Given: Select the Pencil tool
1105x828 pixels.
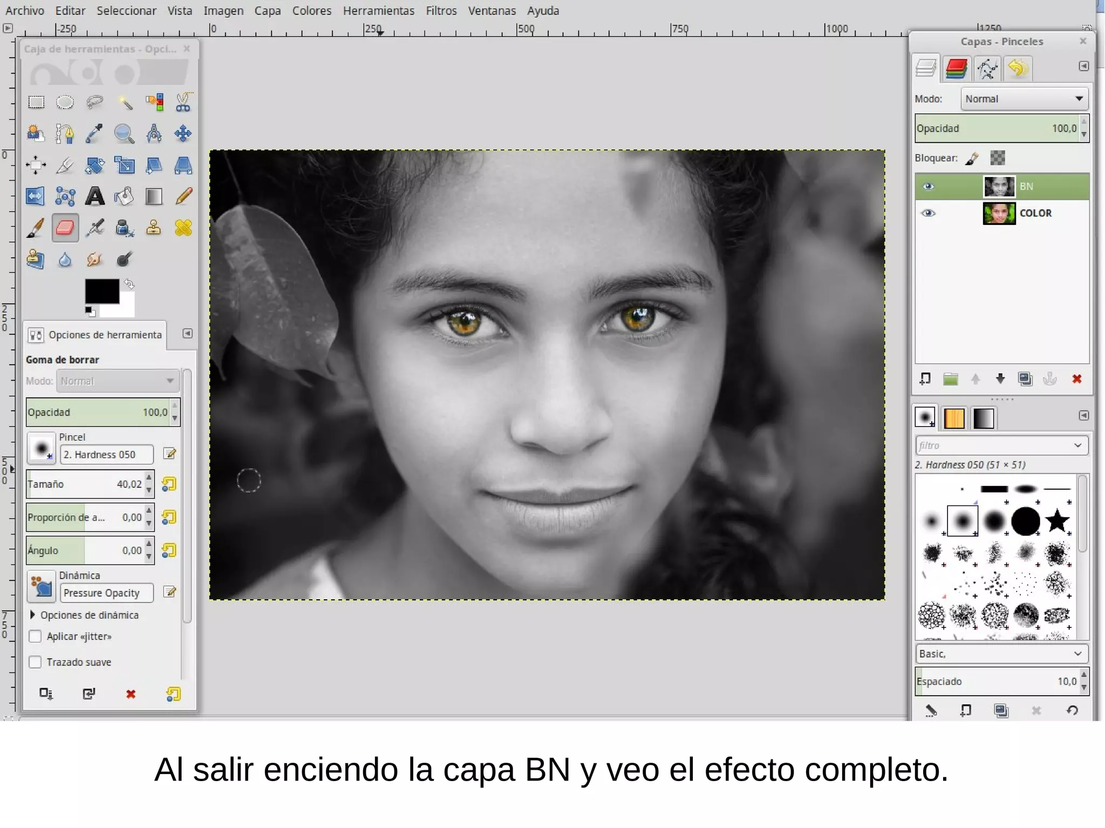Looking at the screenshot, I should coord(183,196).
